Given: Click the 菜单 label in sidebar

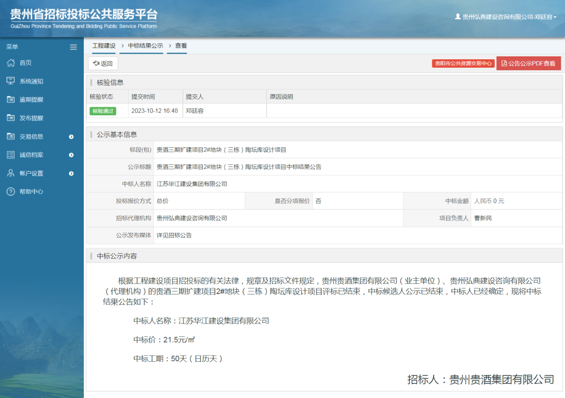Looking at the screenshot, I should tap(12, 47).
